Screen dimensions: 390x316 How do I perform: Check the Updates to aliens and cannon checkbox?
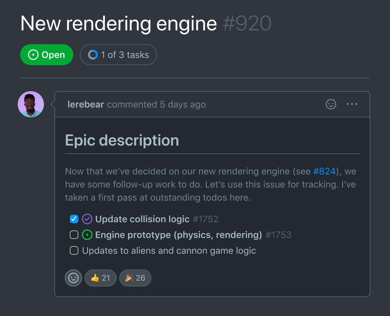point(74,251)
